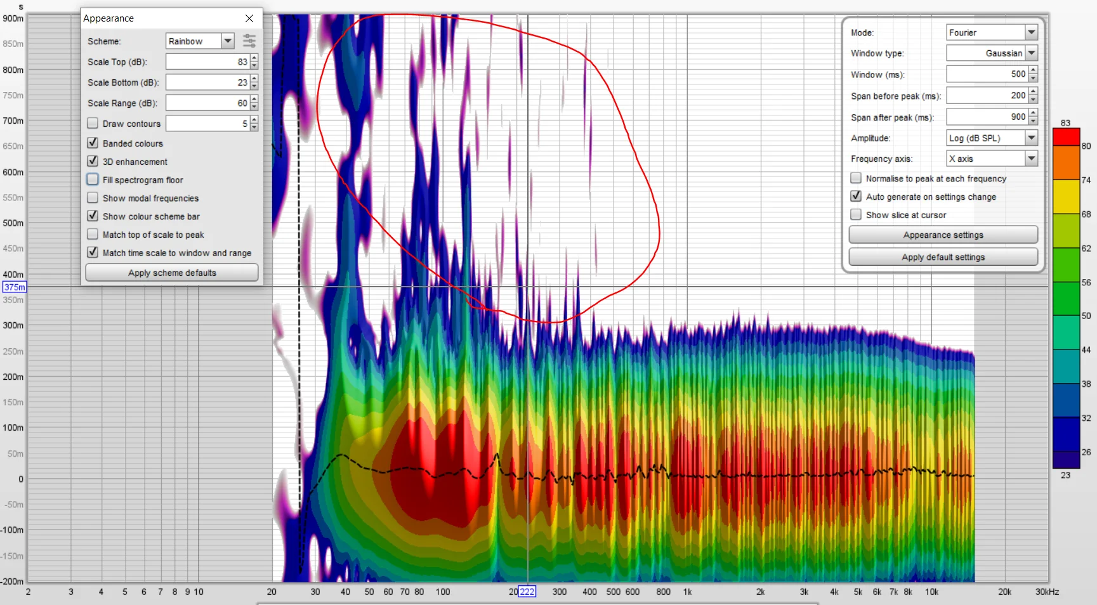Click Apply scheme defaults button
The image size is (1097, 605).
tap(172, 273)
